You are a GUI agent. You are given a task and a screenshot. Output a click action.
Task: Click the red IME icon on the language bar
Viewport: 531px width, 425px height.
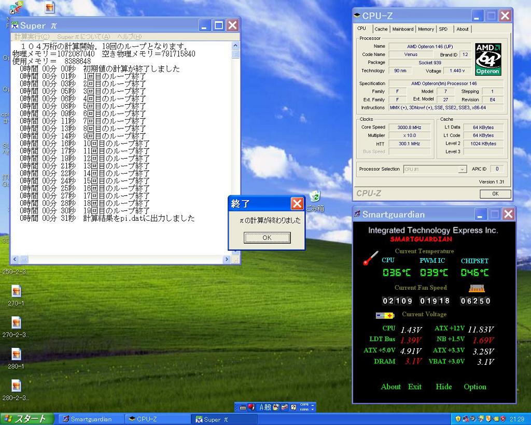(251, 407)
